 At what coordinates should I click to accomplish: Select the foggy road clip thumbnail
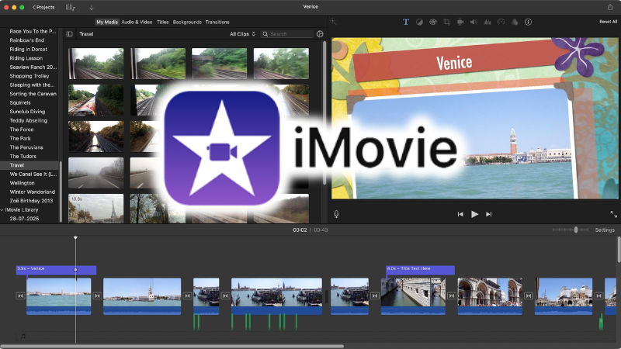coord(95,173)
